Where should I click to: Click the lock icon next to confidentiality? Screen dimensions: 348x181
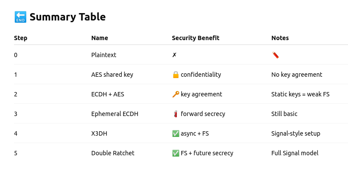point(176,75)
